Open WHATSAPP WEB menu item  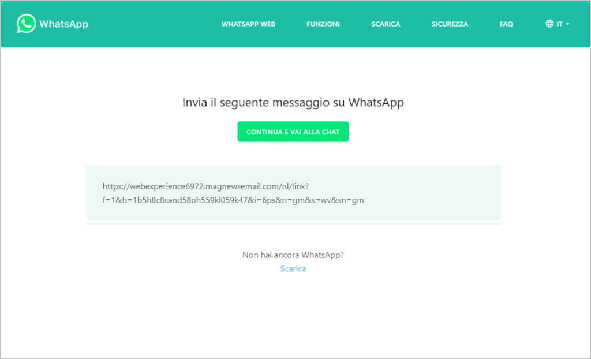(248, 24)
